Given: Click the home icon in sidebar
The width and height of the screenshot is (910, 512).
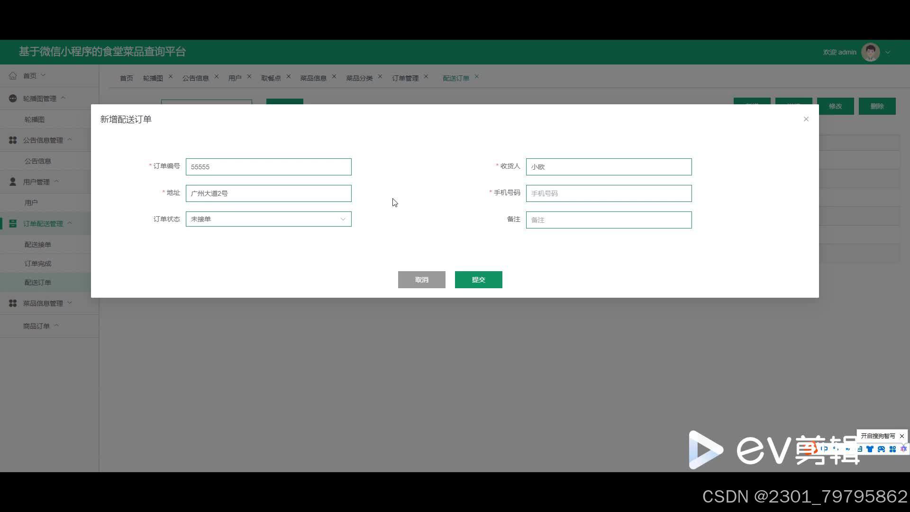Looking at the screenshot, I should [x=13, y=75].
